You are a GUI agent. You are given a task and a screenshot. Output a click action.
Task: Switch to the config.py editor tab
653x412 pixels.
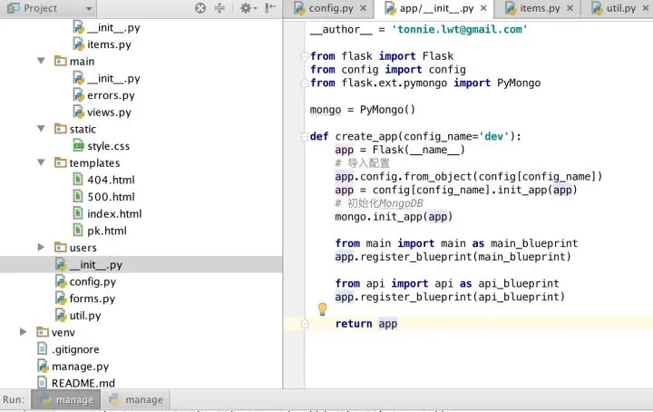tap(329, 9)
